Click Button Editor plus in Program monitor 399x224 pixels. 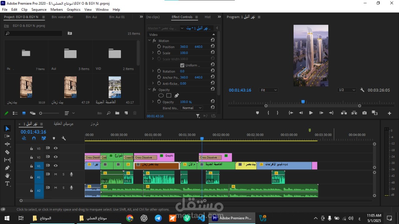(389, 113)
